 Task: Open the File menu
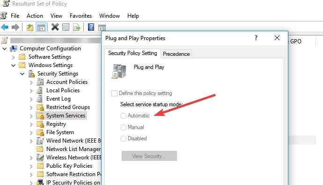(x=15, y=16)
